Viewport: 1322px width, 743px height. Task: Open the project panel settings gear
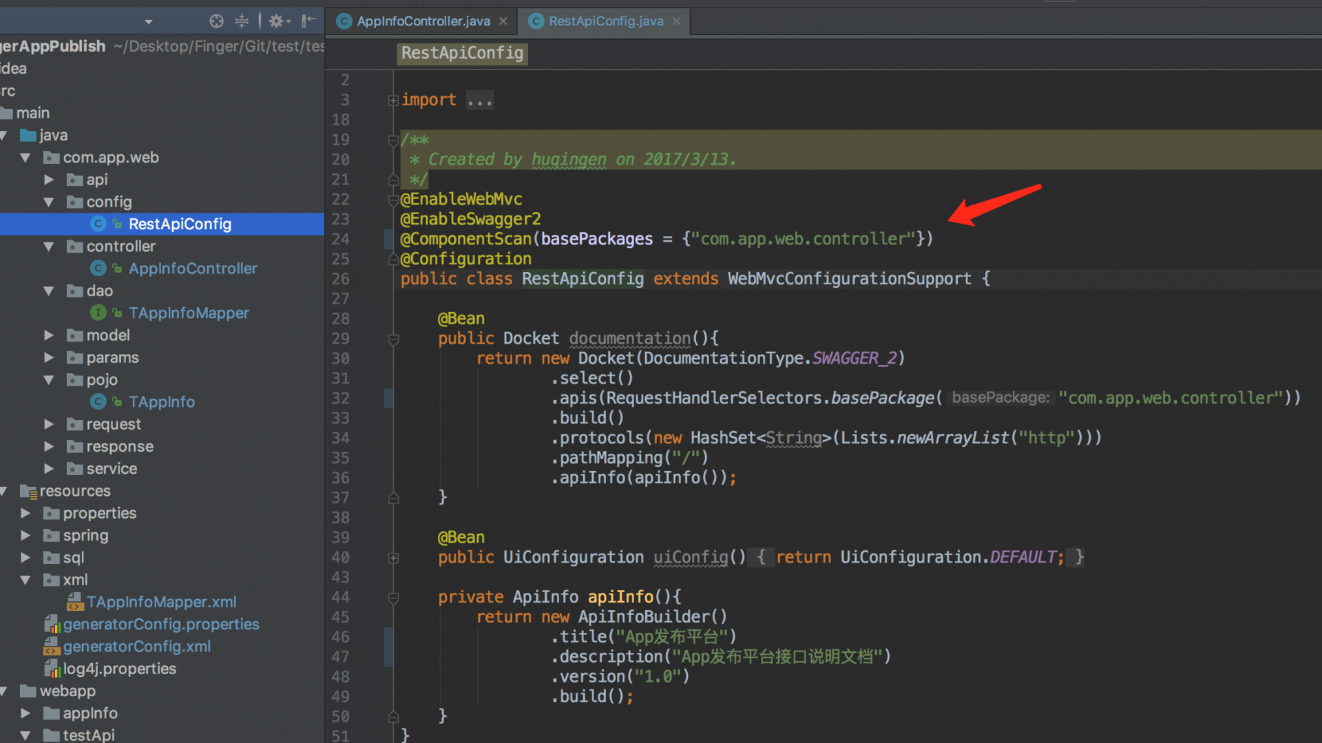tap(279, 21)
